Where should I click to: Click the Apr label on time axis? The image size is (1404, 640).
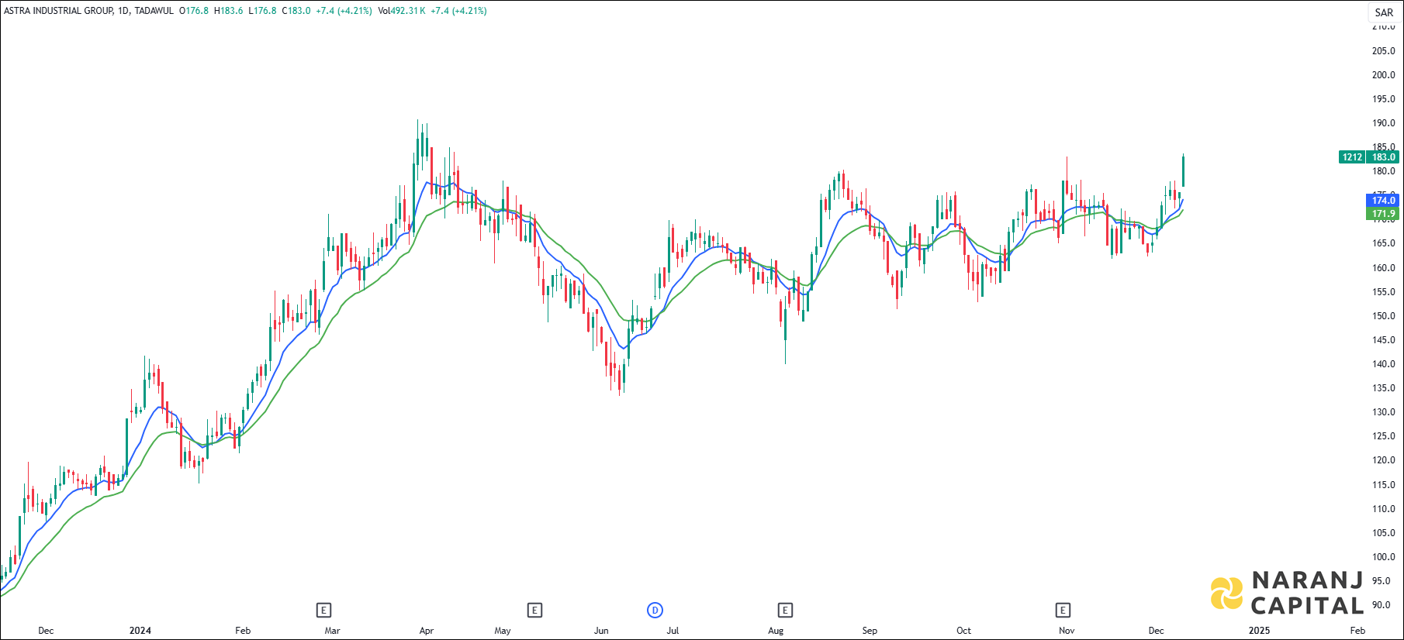427,630
